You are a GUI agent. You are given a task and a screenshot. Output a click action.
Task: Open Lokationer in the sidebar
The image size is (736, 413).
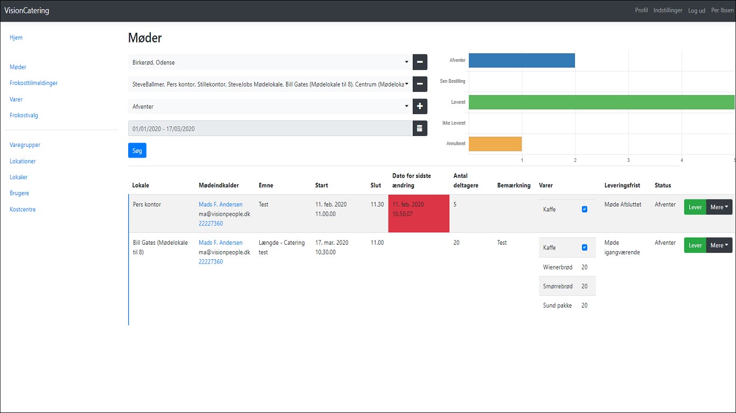click(23, 161)
